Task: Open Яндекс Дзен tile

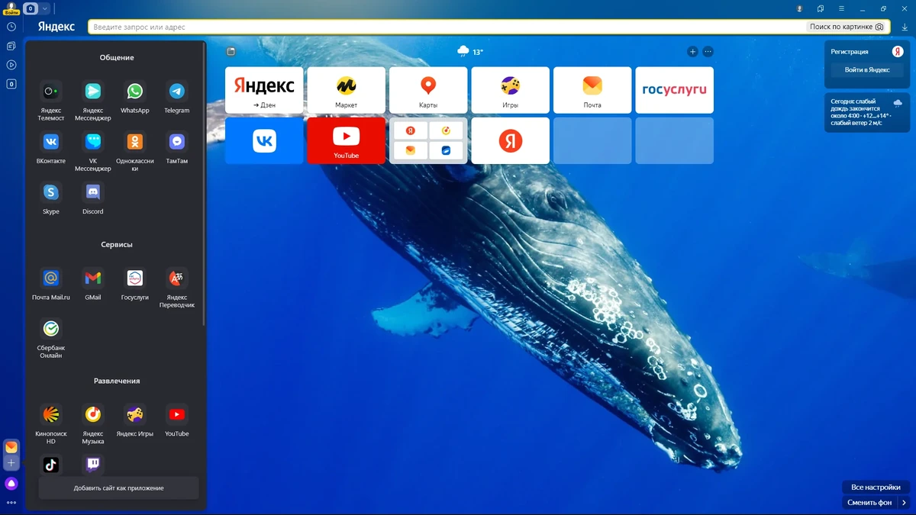Action: (x=264, y=90)
